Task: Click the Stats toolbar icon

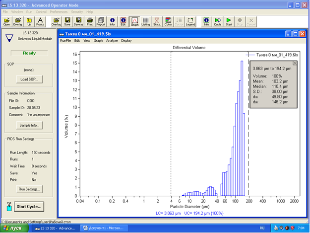Action: click(x=157, y=20)
